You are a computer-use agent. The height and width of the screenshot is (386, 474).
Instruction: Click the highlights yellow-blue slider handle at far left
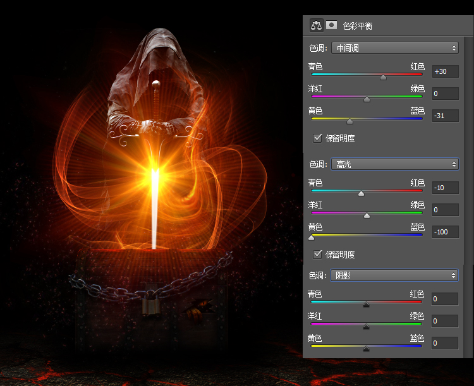coord(311,238)
